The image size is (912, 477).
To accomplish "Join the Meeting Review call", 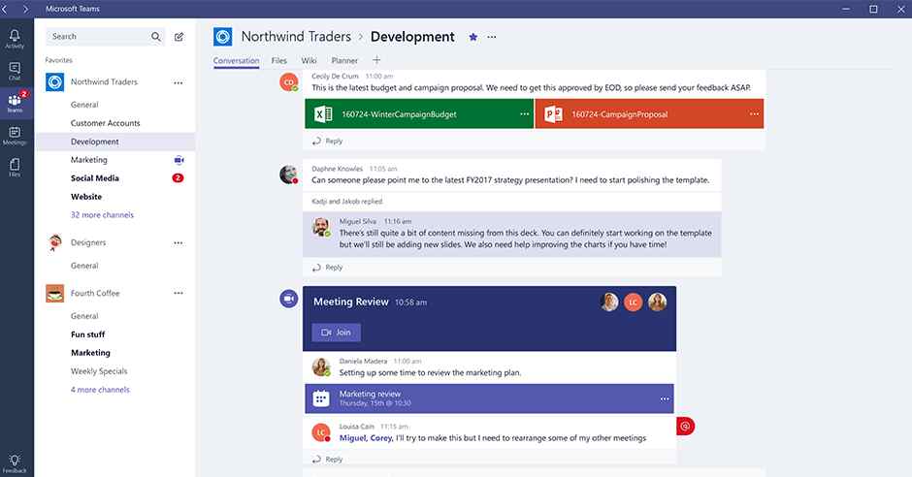I will pyautogui.click(x=337, y=333).
